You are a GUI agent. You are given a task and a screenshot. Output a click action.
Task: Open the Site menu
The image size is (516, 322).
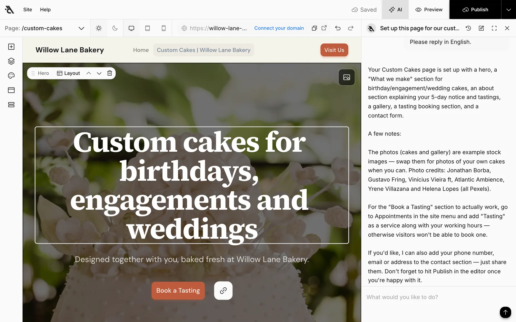point(28,10)
